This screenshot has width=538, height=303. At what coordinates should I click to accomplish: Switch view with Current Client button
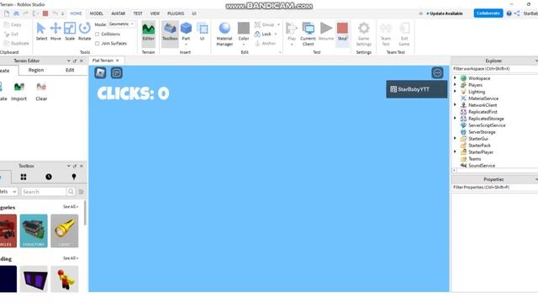309,34
